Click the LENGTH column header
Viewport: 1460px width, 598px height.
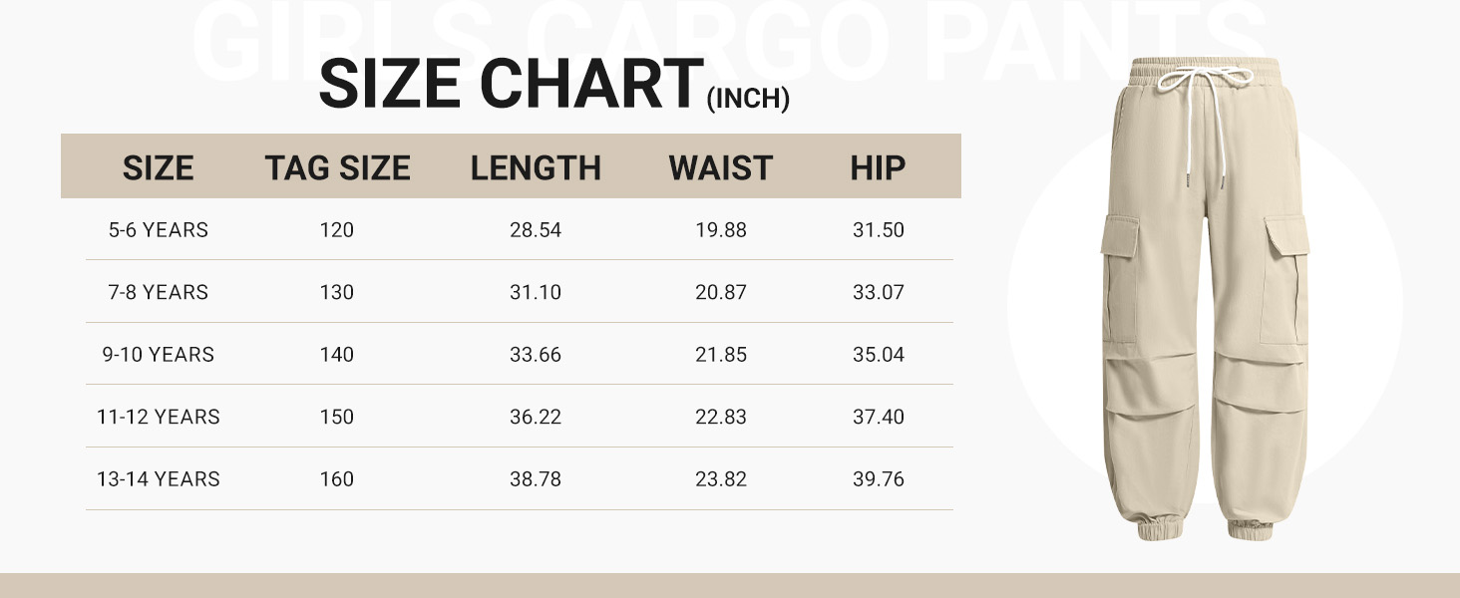coord(536,168)
